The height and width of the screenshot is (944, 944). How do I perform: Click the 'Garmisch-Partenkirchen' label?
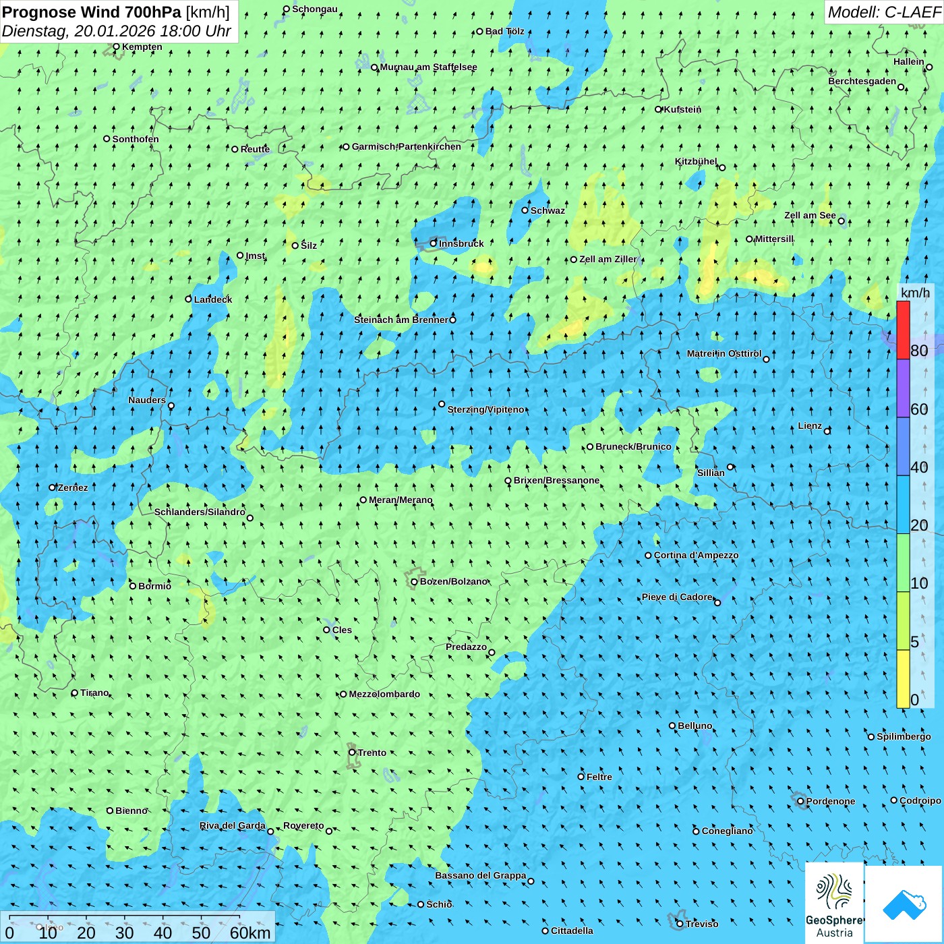point(407,146)
